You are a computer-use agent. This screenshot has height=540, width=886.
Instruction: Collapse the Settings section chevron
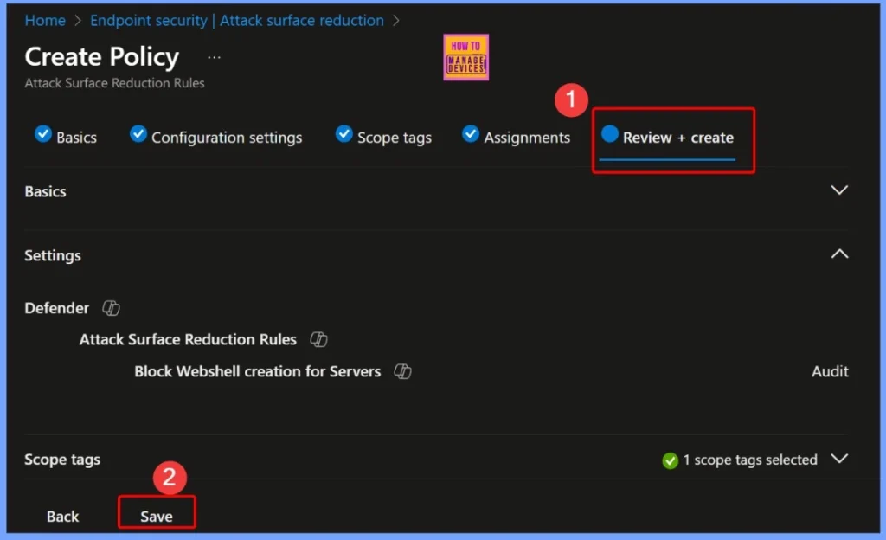click(x=838, y=254)
